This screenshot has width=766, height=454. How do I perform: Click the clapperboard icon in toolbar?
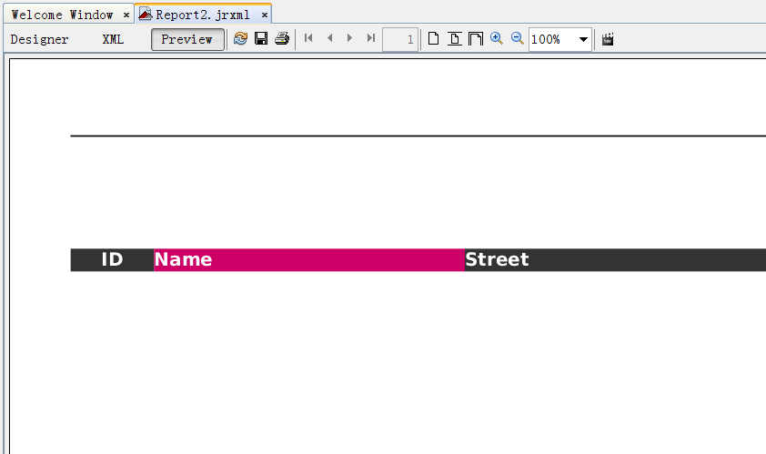(608, 39)
